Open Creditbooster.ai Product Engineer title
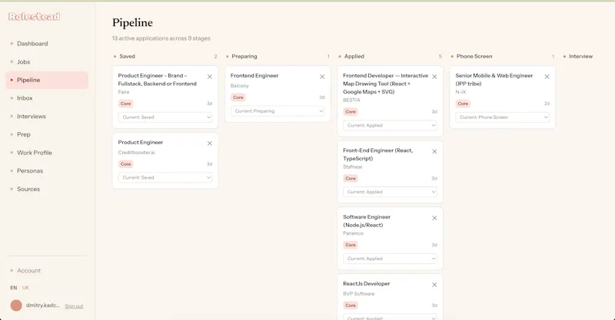This screenshot has width=615, height=320. pos(141,142)
